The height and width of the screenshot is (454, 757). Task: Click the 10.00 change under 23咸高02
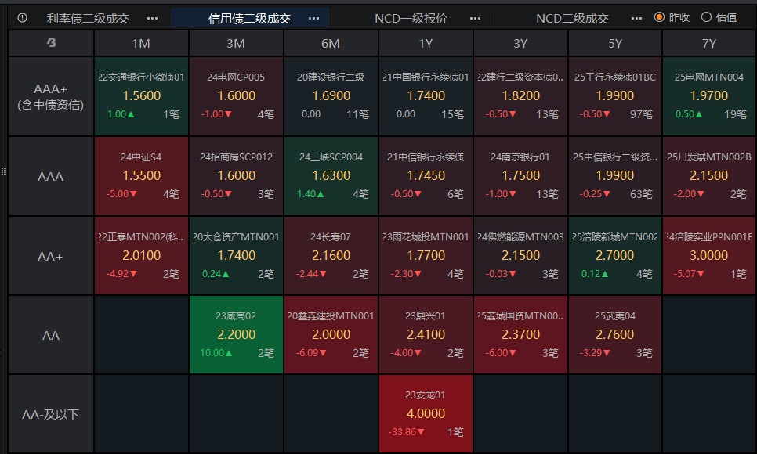216,353
